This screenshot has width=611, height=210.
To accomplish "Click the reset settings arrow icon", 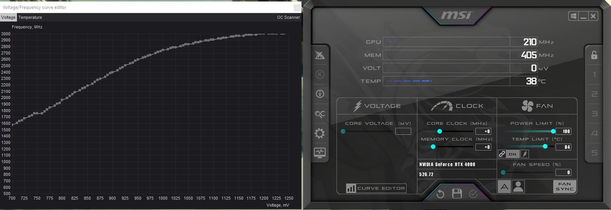I will pos(441,194).
